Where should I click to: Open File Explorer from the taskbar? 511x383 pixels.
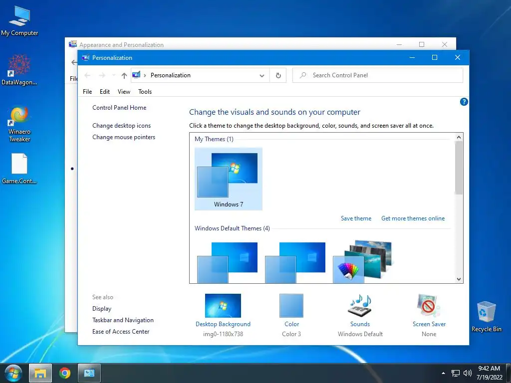[x=40, y=373]
